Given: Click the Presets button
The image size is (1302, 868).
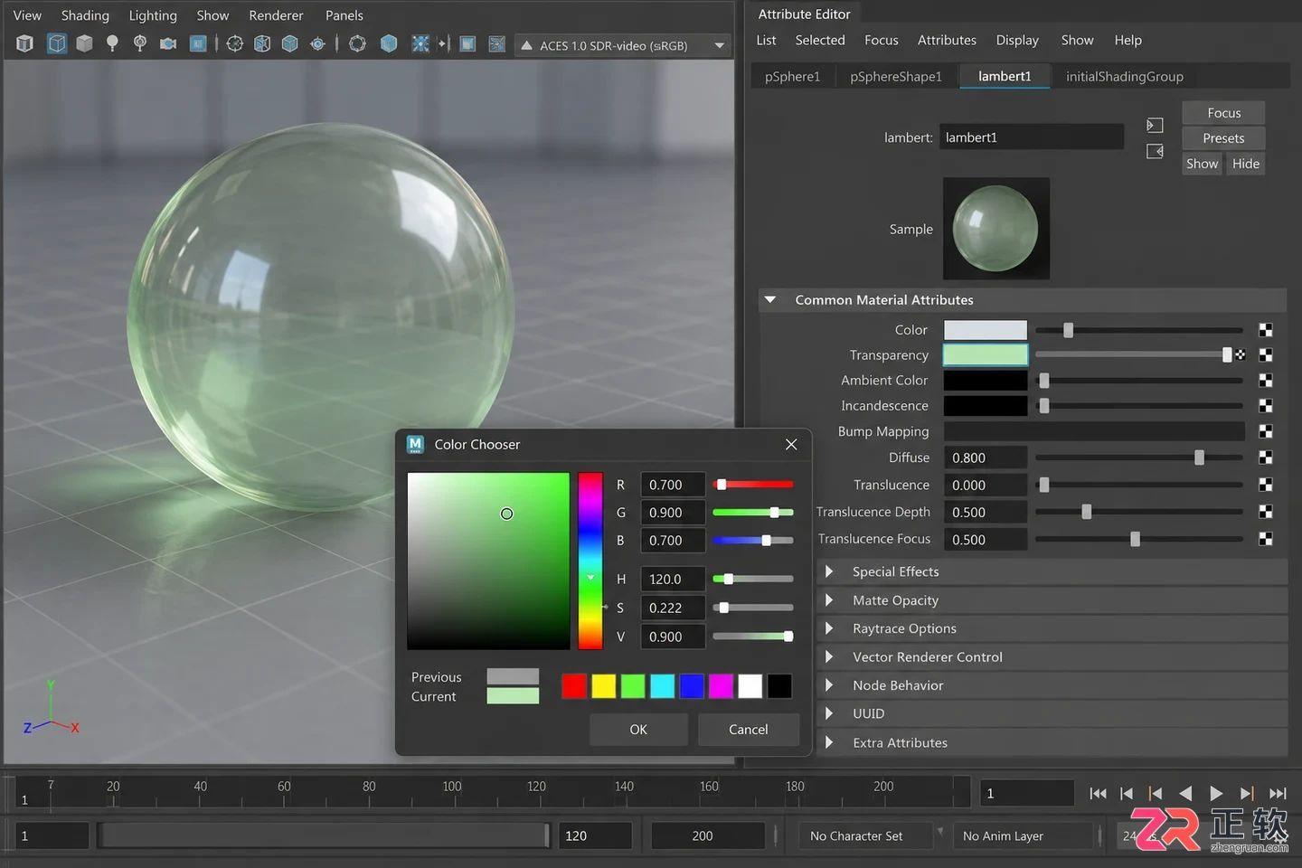Looking at the screenshot, I should click(1223, 138).
